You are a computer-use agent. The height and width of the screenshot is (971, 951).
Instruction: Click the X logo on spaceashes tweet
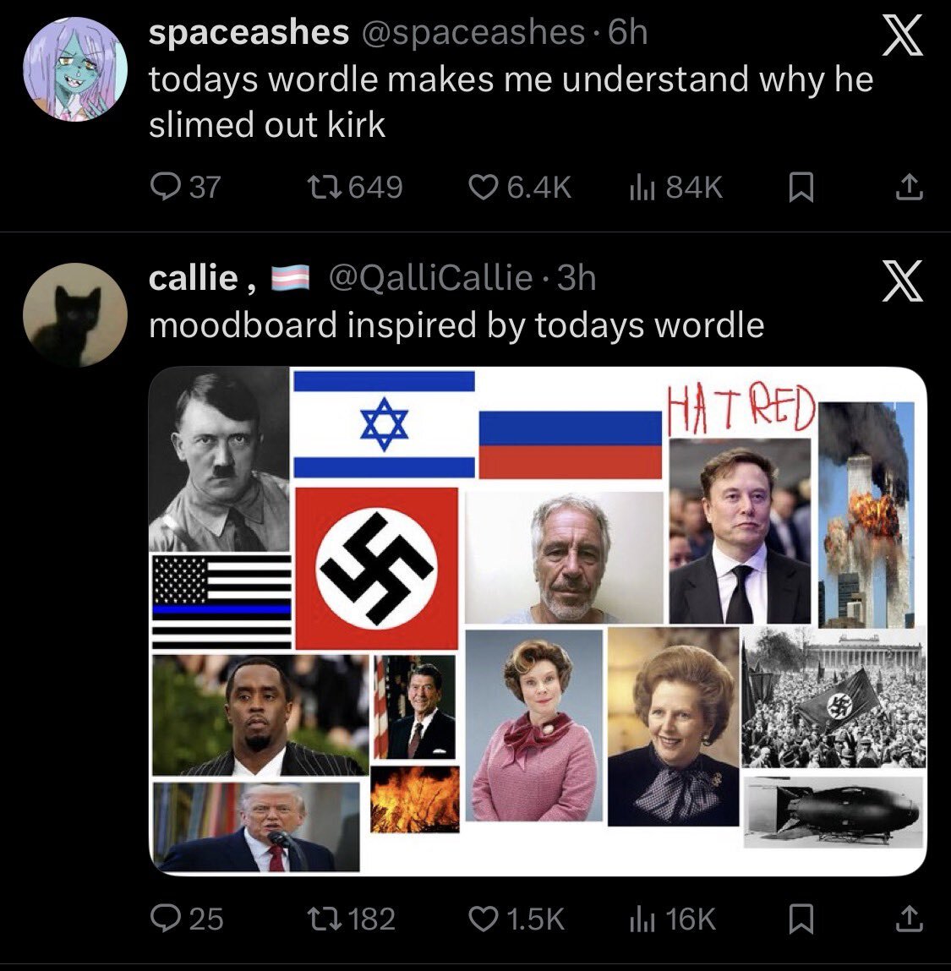tap(903, 38)
